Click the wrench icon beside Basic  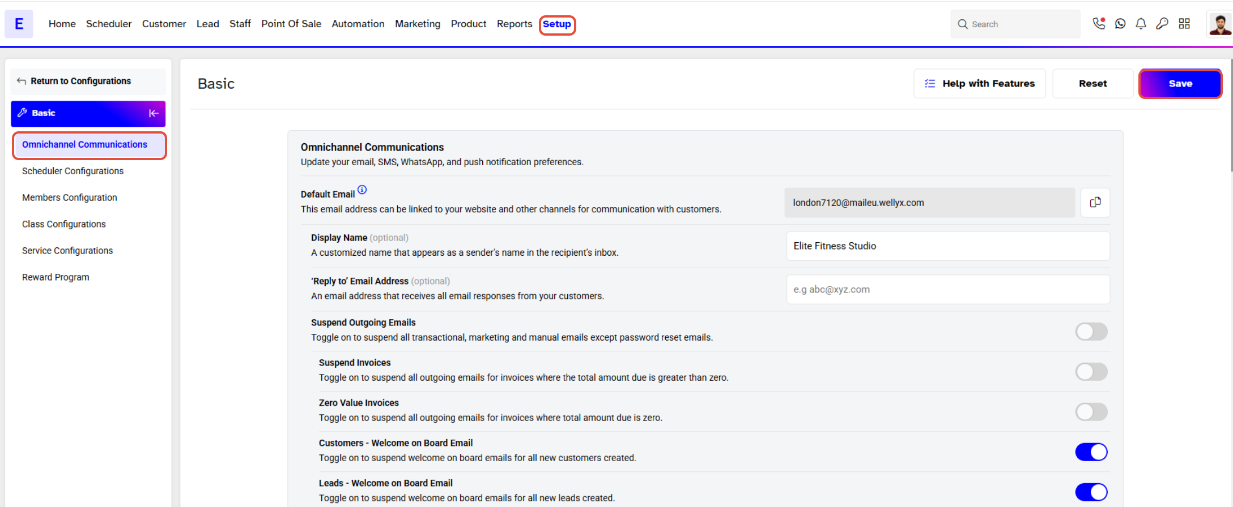(x=22, y=113)
